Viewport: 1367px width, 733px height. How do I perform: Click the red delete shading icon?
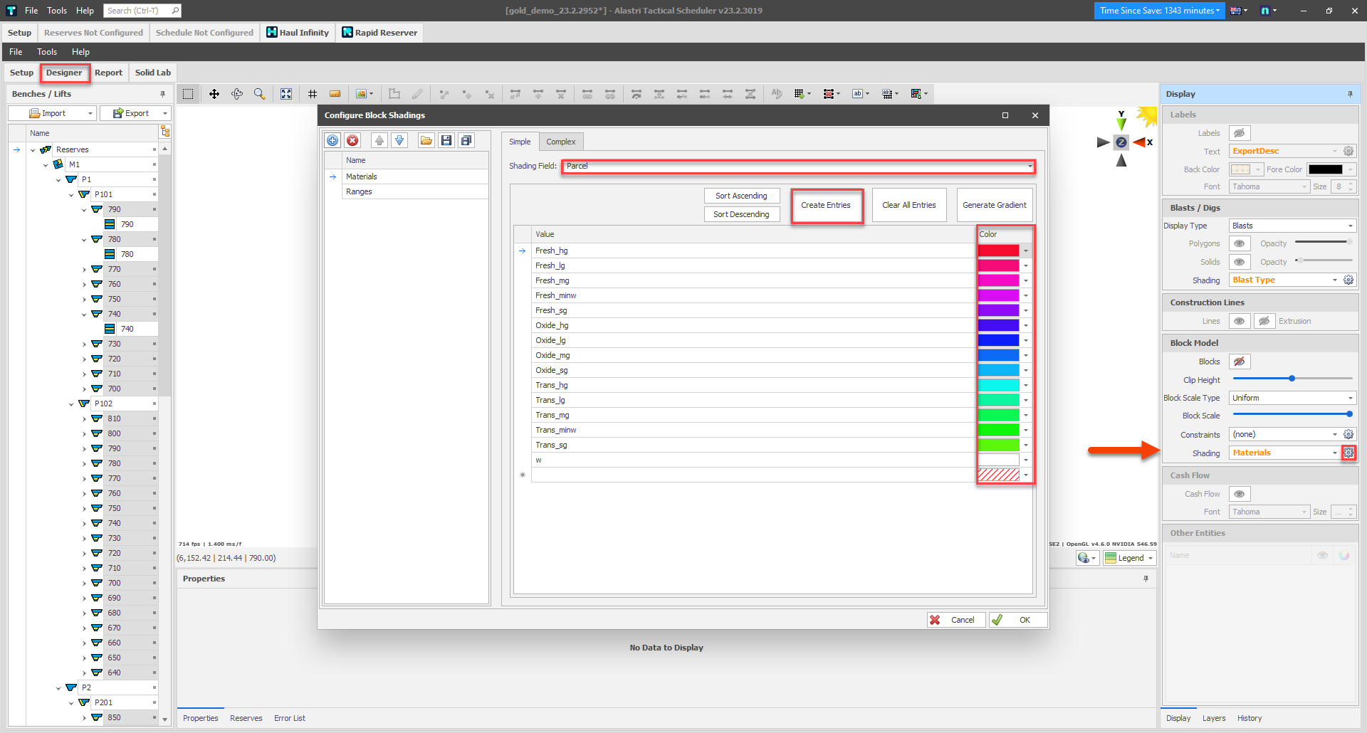point(352,141)
